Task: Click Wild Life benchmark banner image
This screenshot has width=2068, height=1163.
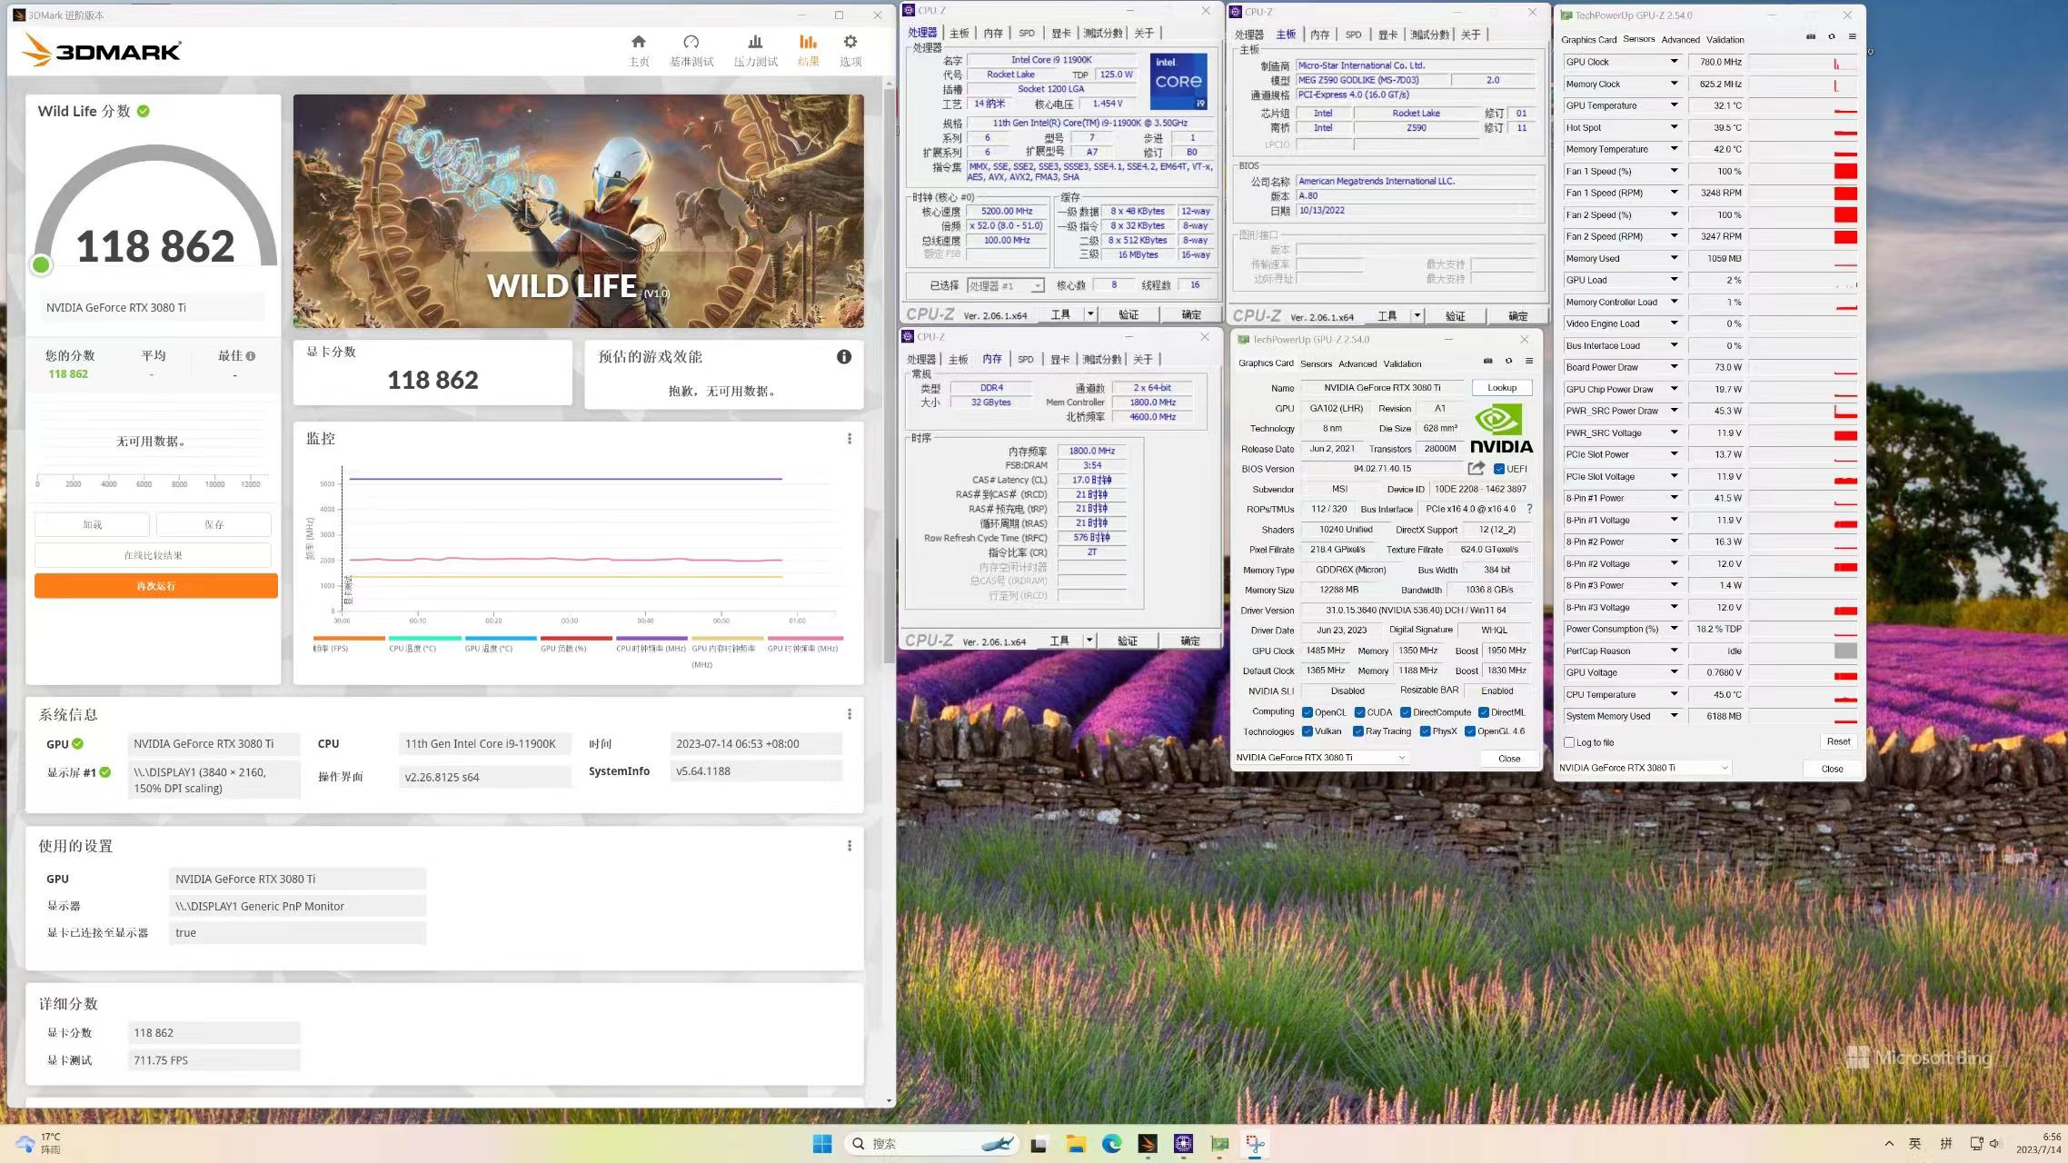Action: 579,211
